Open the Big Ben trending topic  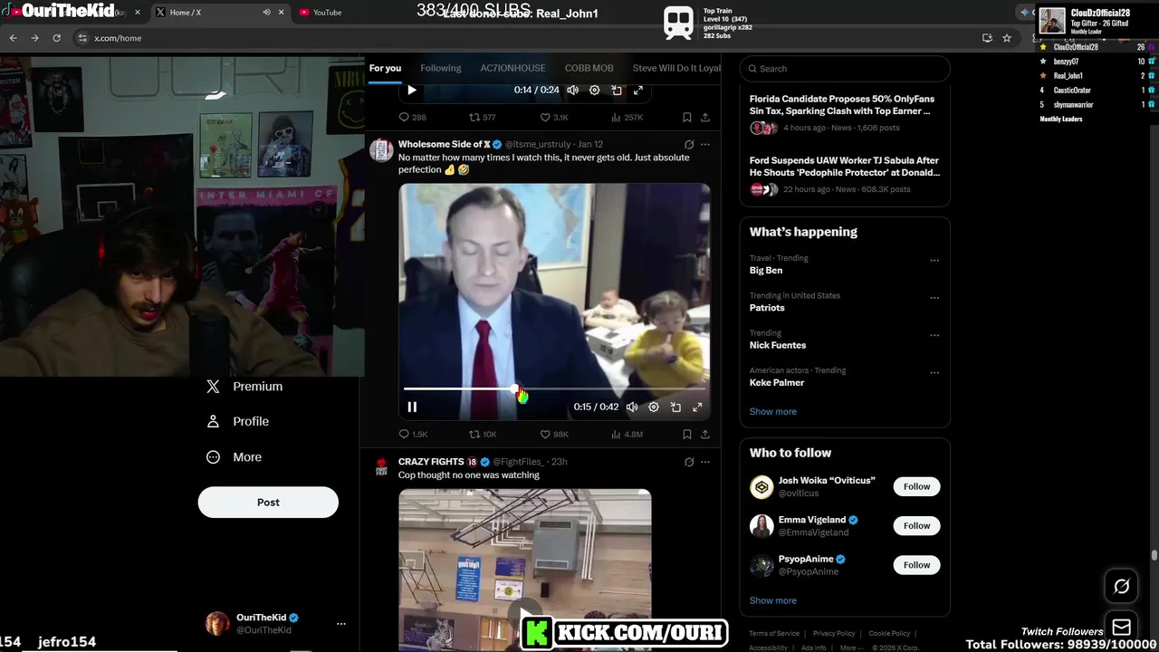(x=766, y=270)
